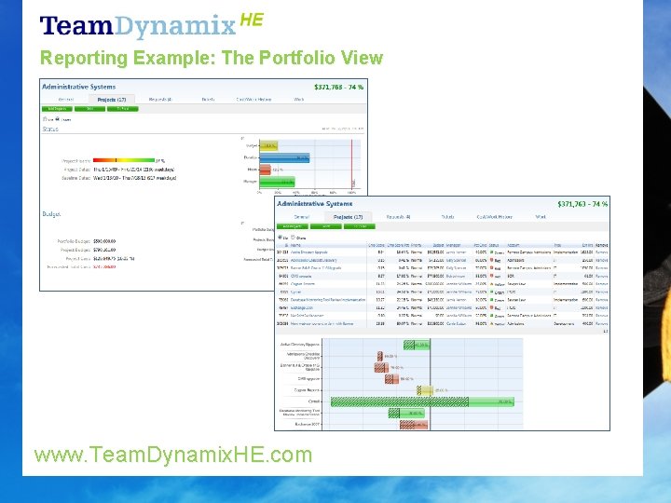The width and height of the screenshot is (671, 503).
Task: Open the CMS upgrade project link
Action: [301, 277]
